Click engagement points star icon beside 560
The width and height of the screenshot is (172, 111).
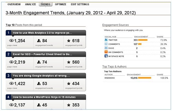pyautogui.click(x=69, y=62)
